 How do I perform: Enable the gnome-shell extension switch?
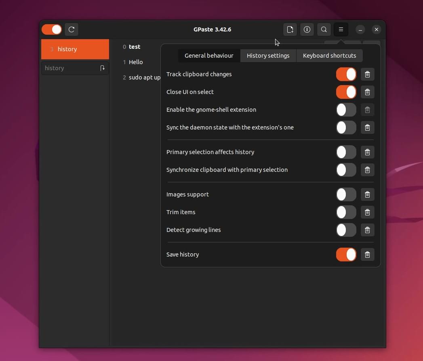coord(346,110)
